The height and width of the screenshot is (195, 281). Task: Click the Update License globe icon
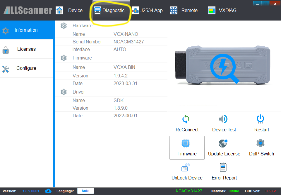(223, 143)
